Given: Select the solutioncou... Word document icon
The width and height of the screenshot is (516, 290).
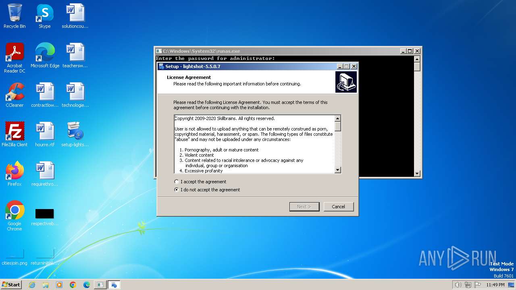Looking at the screenshot, I should pos(75,16).
